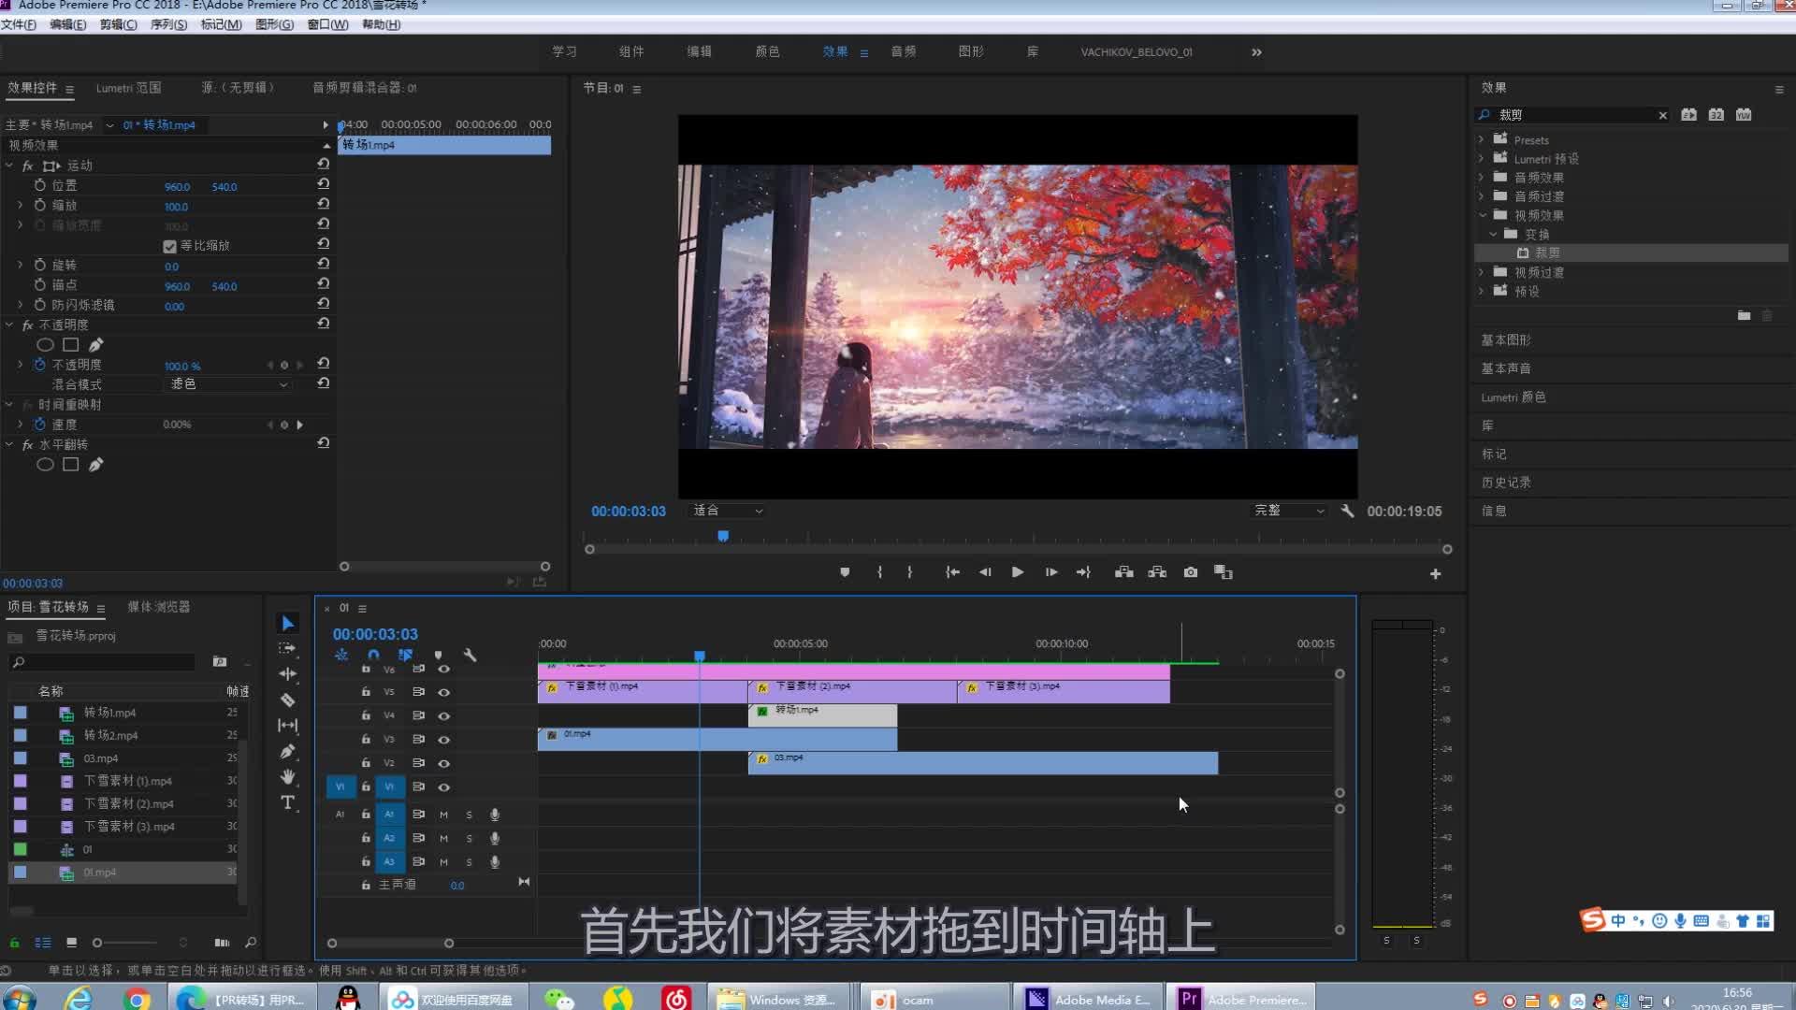1796x1010 pixels.
Task: Select the Razor tool
Action: (287, 700)
